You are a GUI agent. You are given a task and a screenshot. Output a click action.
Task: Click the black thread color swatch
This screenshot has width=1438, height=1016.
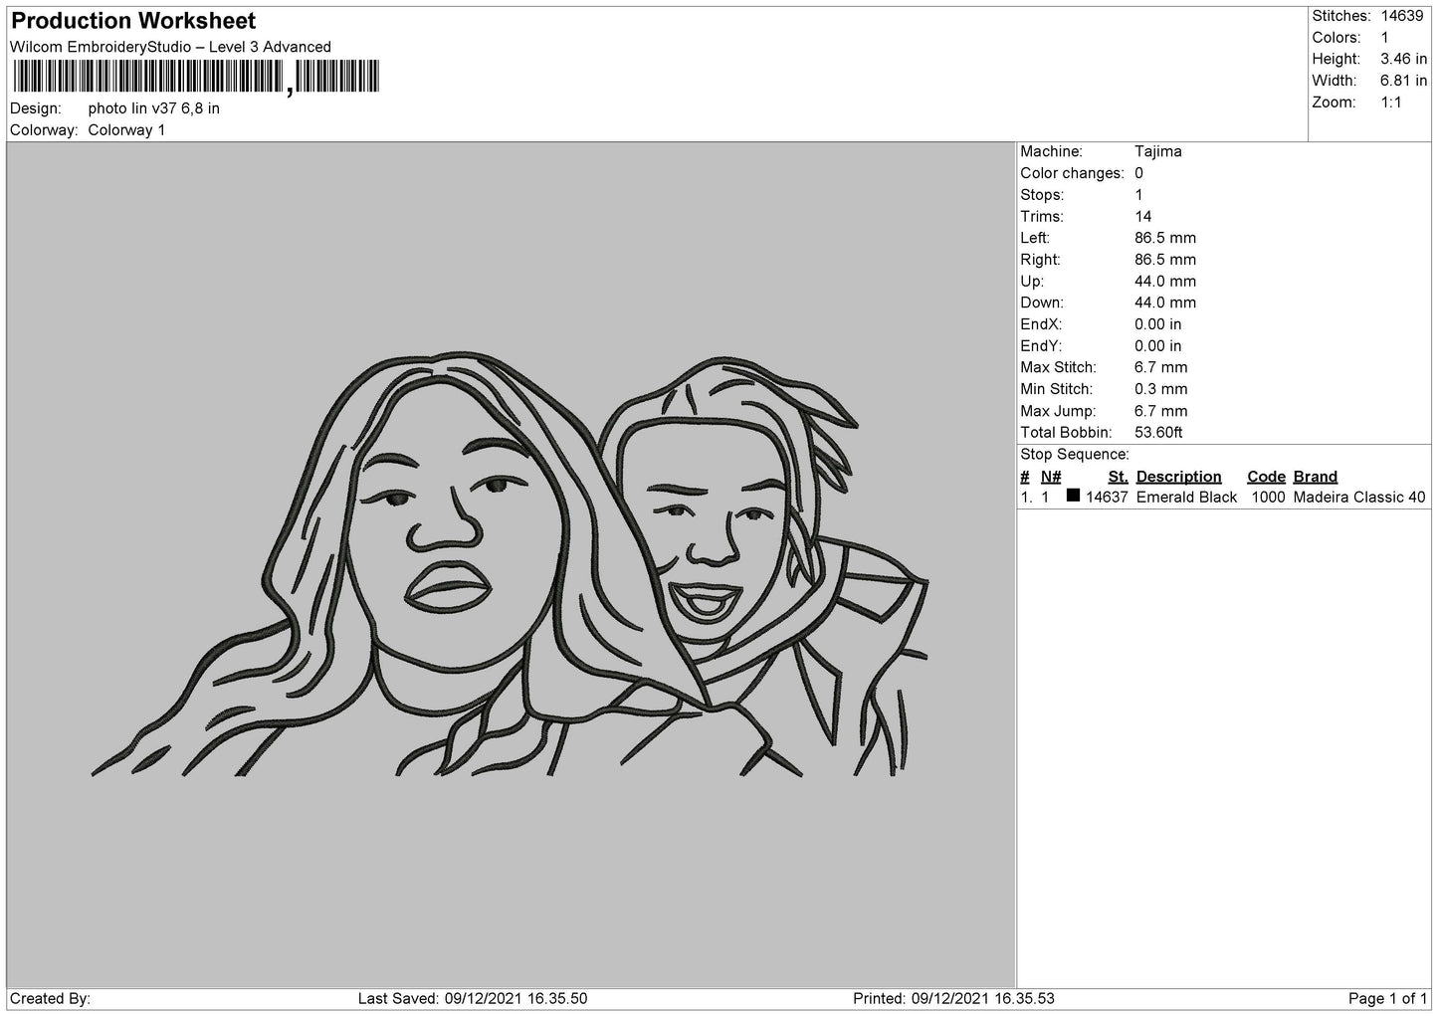point(1073,496)
